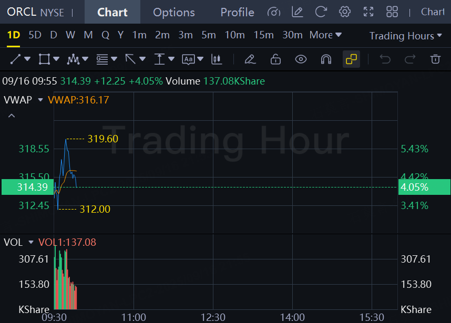The image size is (451, 323).
Task: Select the 10m interval
Action: click(235, 35)
